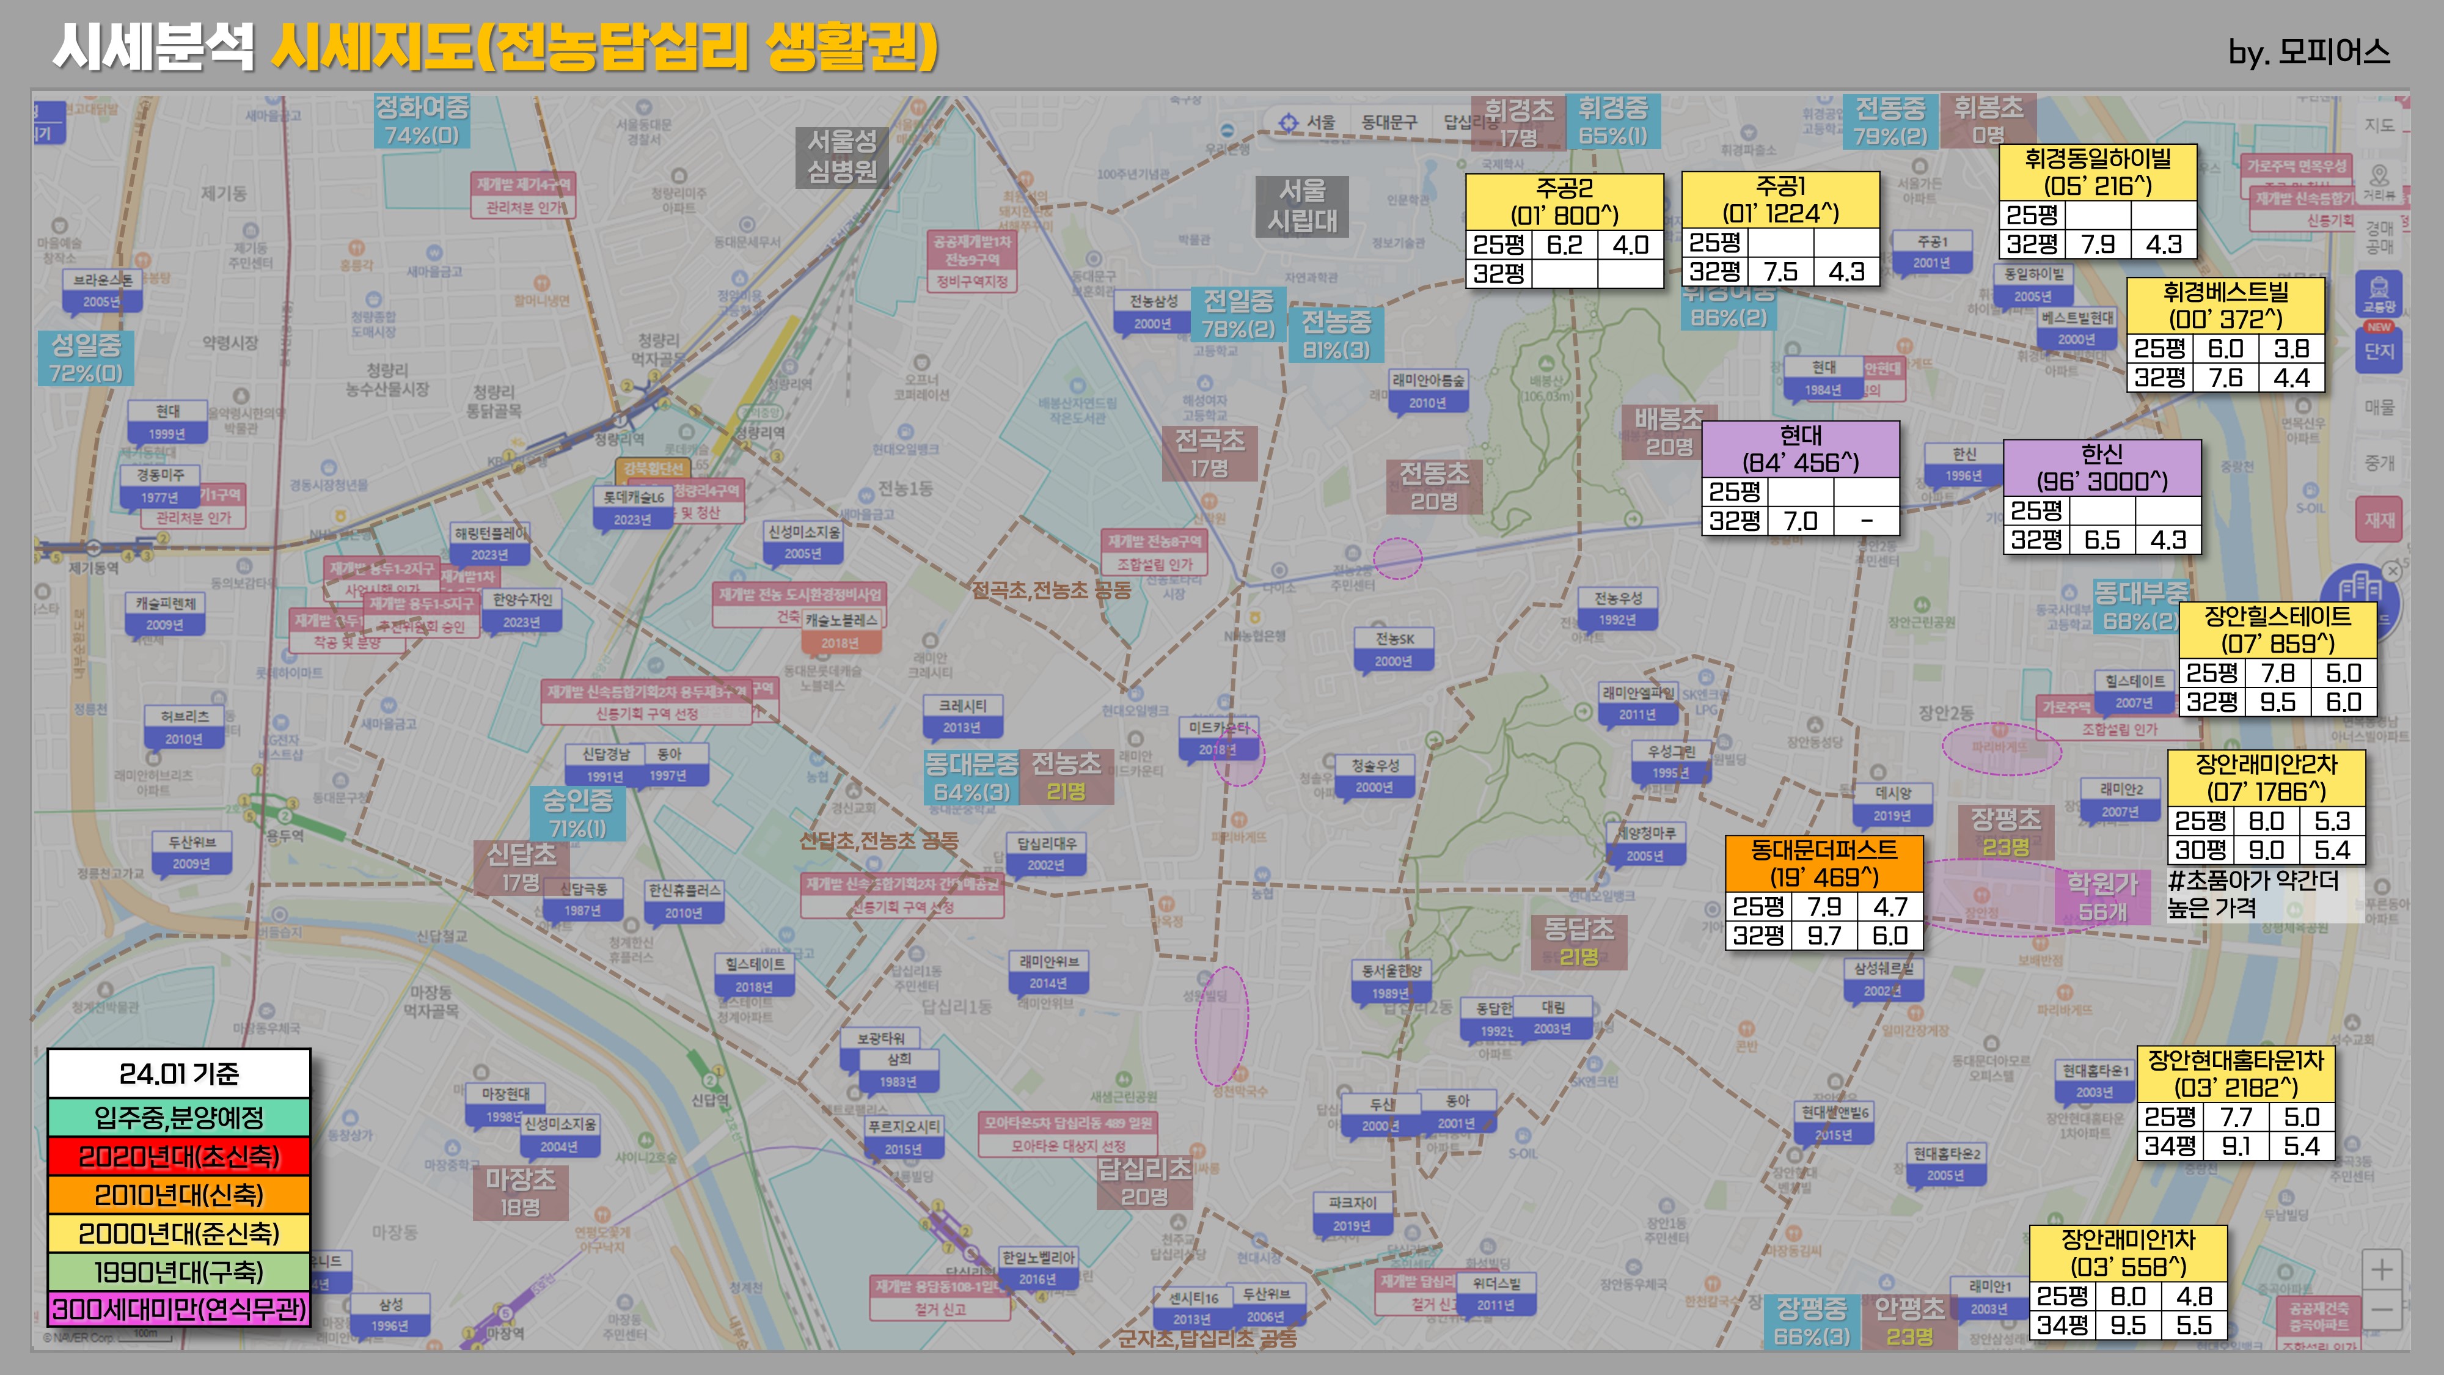2444x1375 pixels.
Task: Open the 거리뷰 street view pin icon
Action: coord(2379,179)
